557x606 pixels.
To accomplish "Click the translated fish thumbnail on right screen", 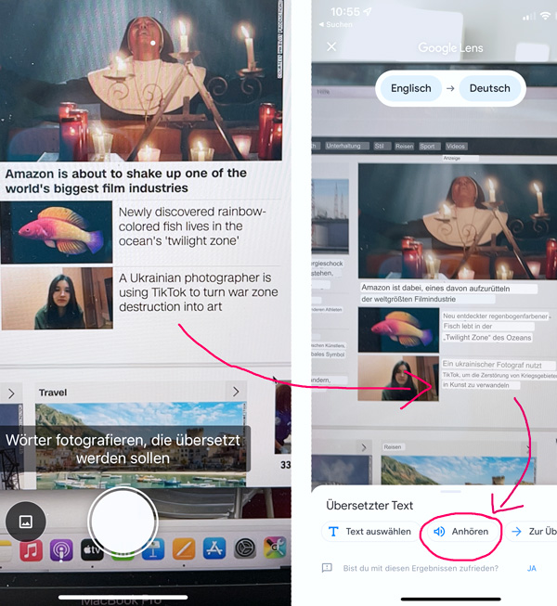I will coord(398,329).
